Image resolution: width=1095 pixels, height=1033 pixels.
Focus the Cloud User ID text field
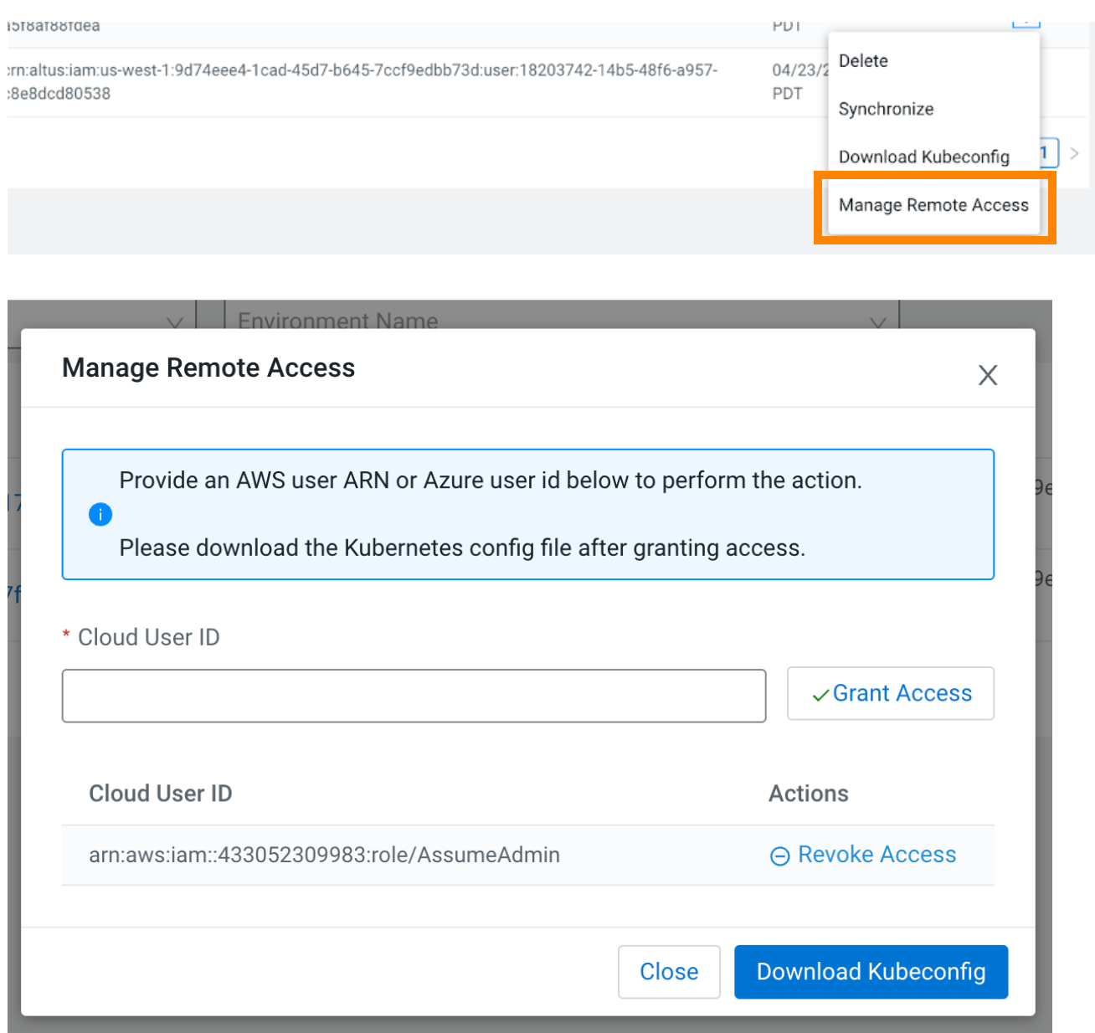coord(414,696)
